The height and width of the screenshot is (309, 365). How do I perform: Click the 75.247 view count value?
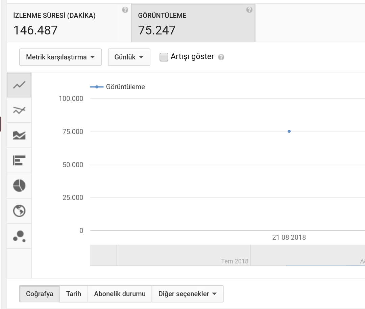coord(157,30)
